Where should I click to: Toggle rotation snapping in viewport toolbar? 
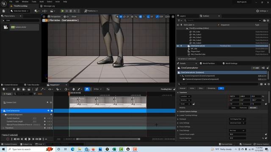pyautogui.click(x=148, y=16)
